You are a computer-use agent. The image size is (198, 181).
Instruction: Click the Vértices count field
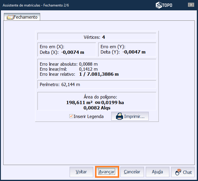96,37
